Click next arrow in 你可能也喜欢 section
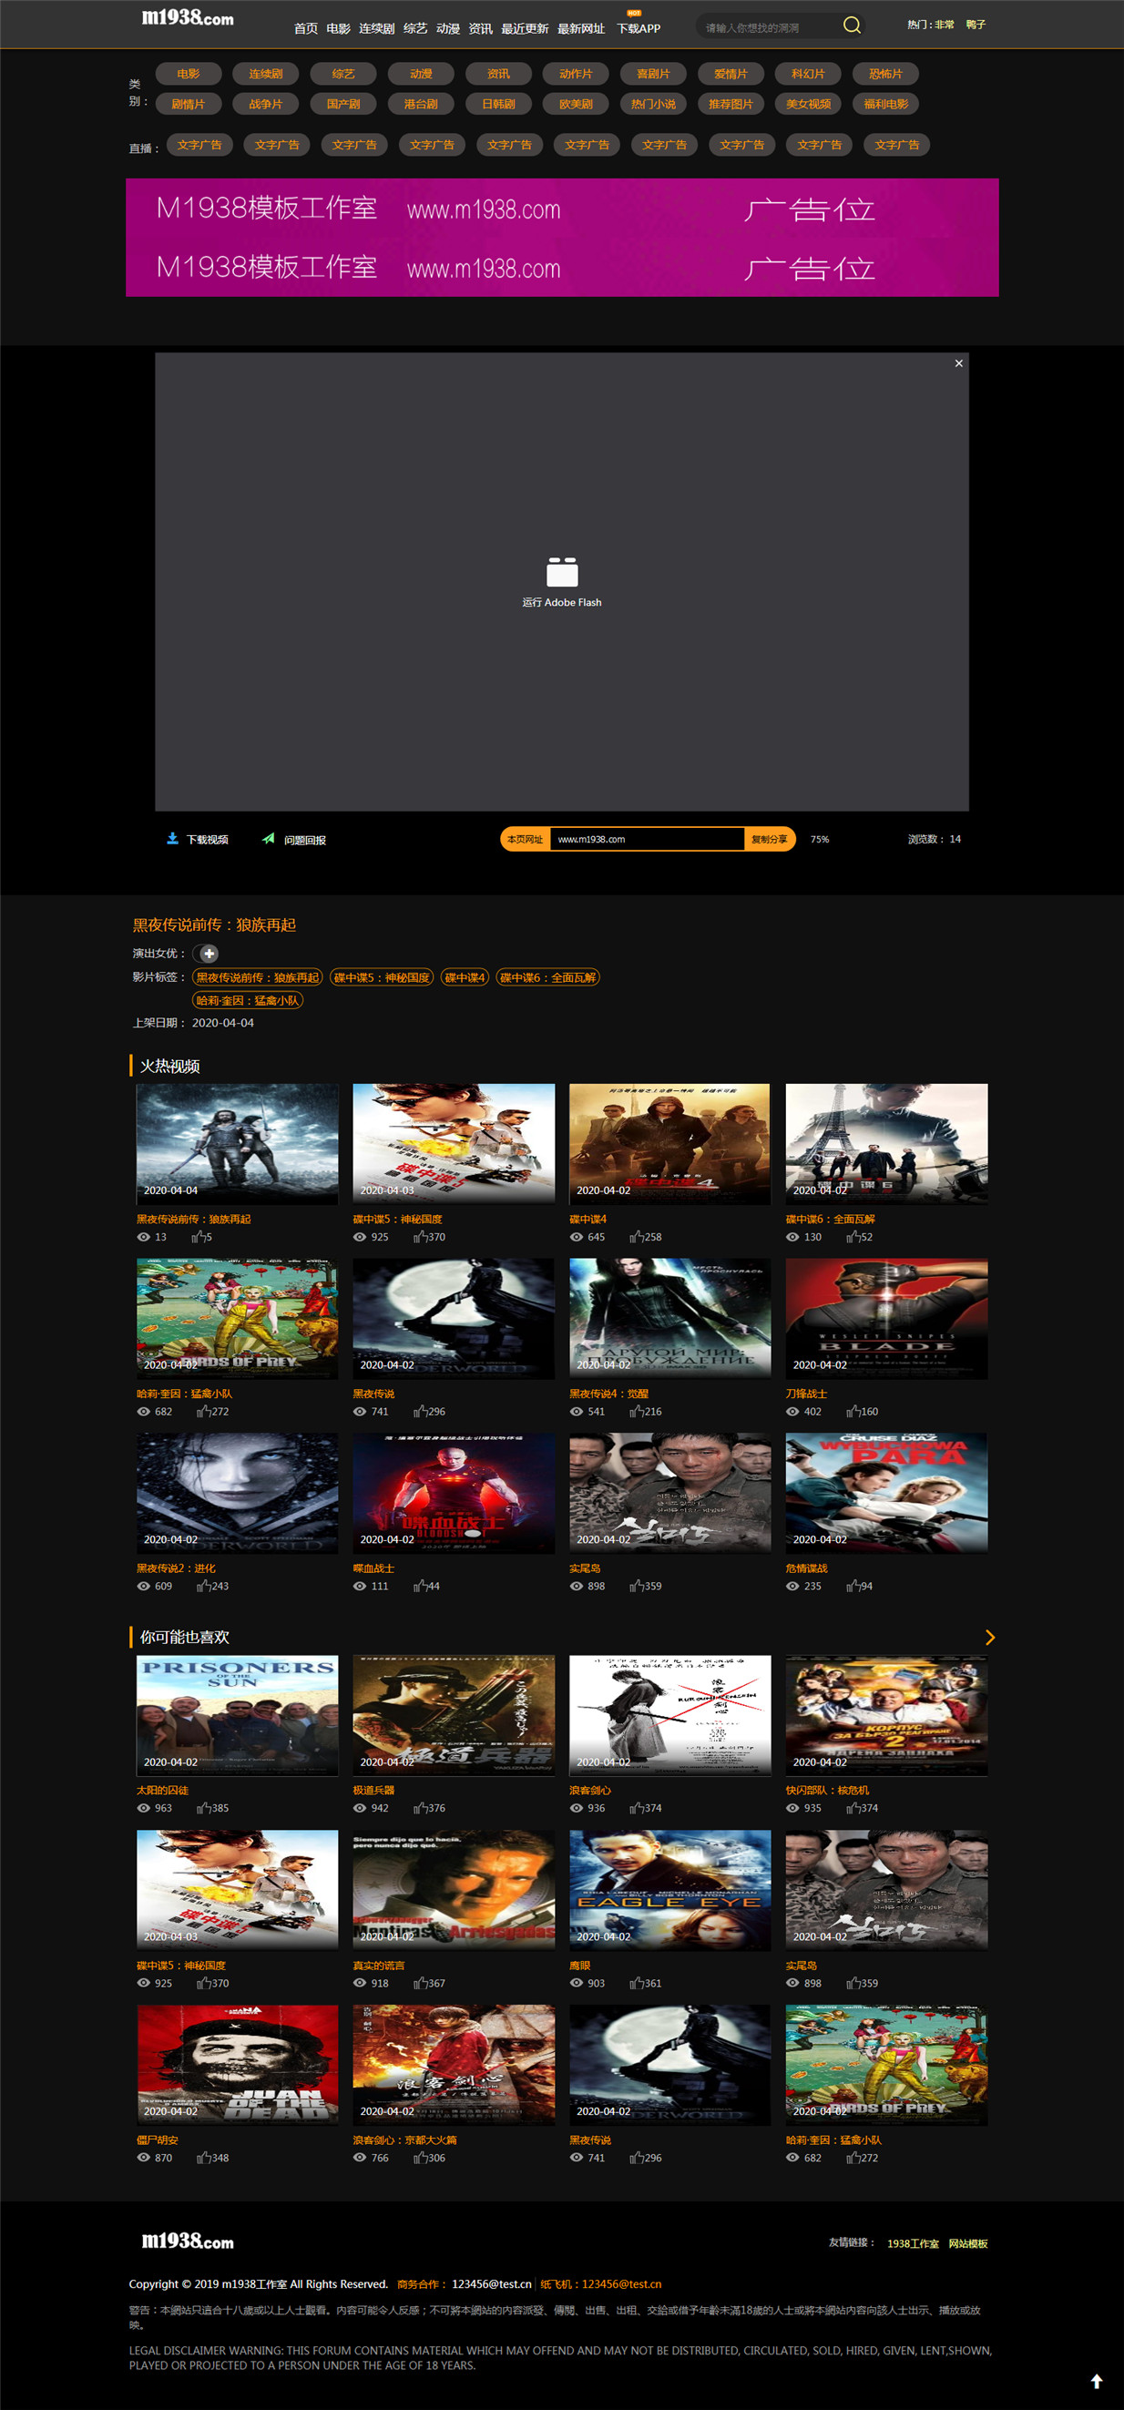1124x2410 pixels. (x=990, y=1638)
